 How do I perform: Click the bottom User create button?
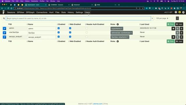pos(179,41)
